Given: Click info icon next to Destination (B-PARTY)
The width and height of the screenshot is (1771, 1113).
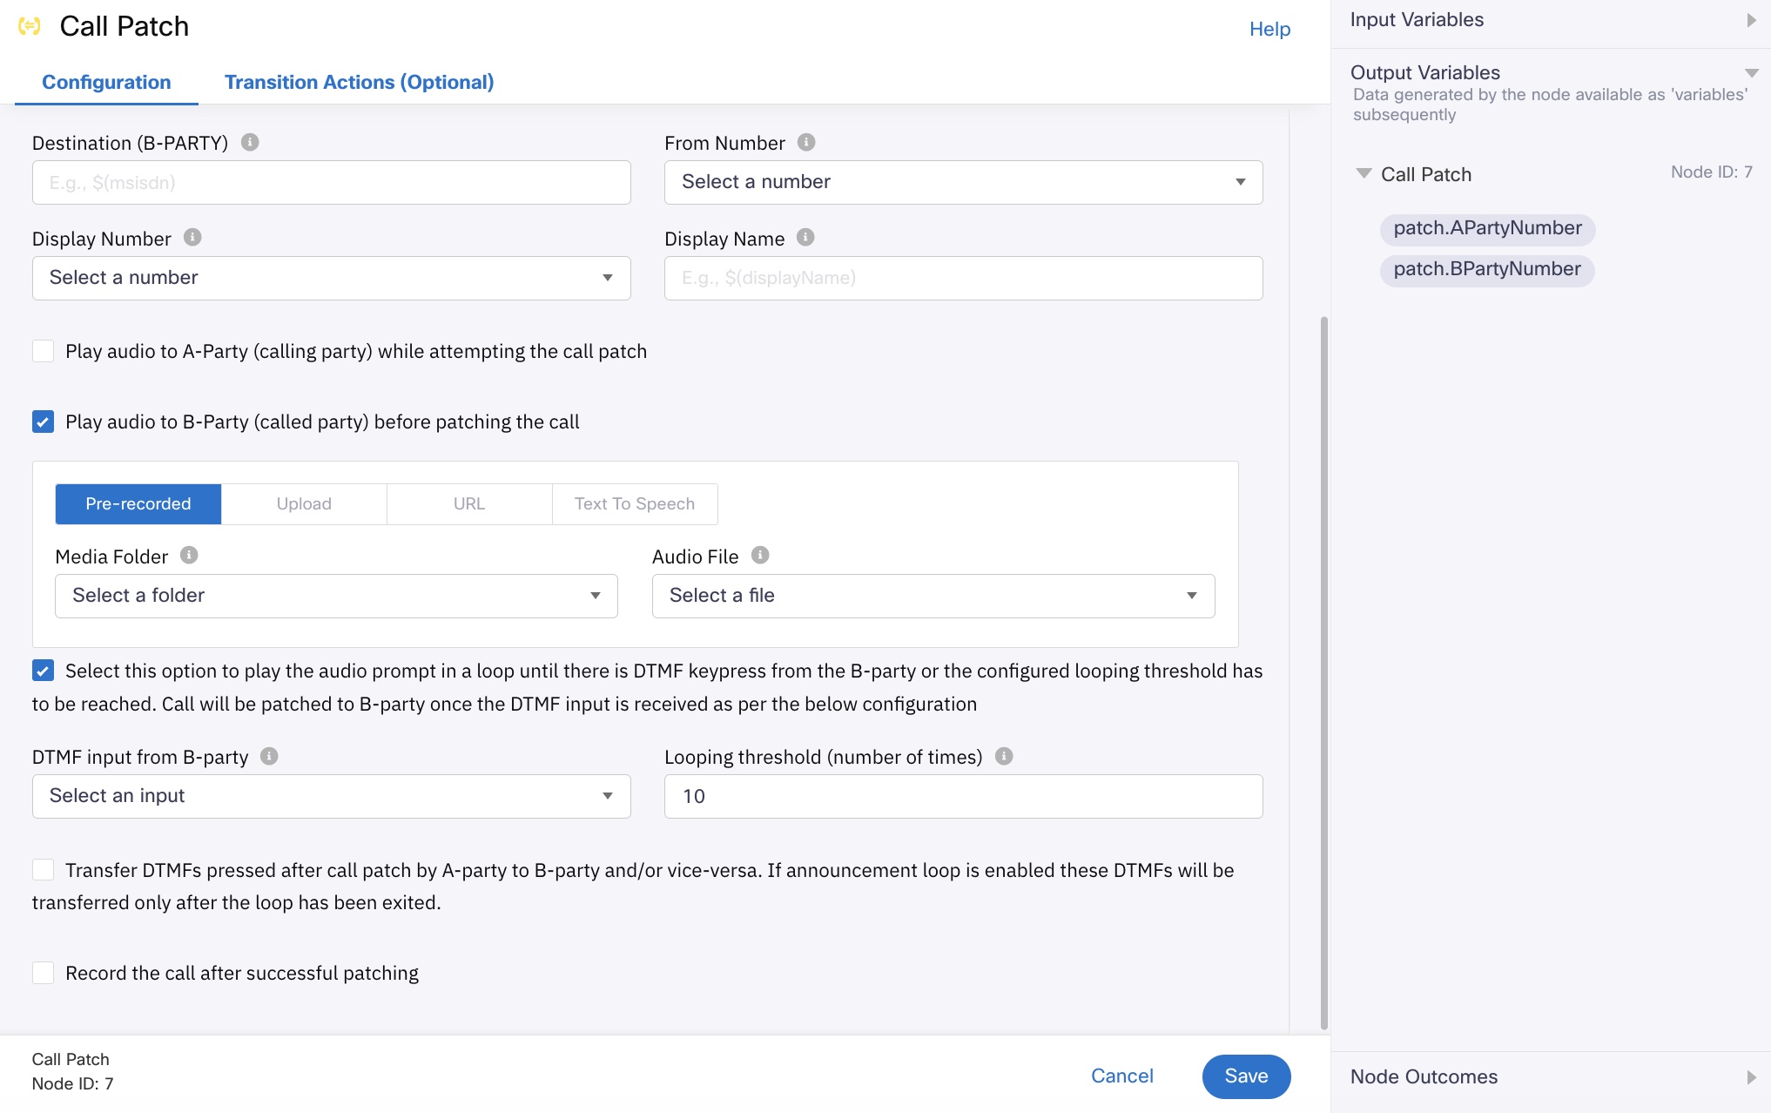Looking at the screenshot, I should pos(250,142).
